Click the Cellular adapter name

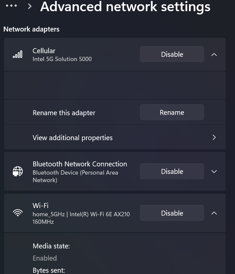[44, 51]
